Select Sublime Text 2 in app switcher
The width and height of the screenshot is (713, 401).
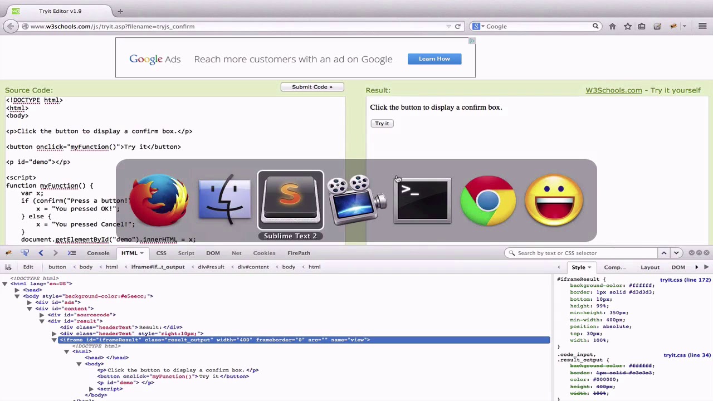click(x=290, y=200)
